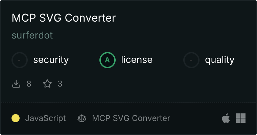257x135 pixels.
Task: Click the Windows platform icon
Action: [x=241, y=118]
